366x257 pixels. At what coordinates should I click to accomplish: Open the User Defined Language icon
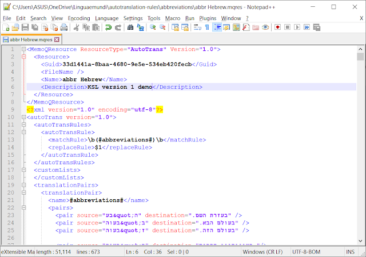tap(226, 27)
